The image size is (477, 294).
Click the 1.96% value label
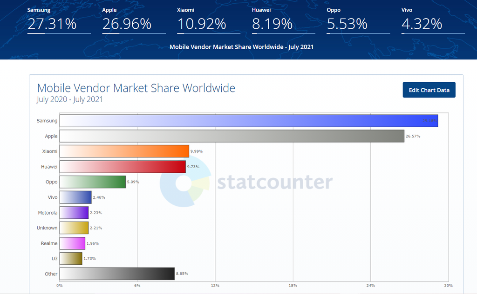click(x=93, y=243)
